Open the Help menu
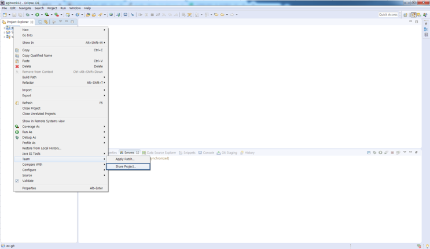Screen dimensions: 430x249 (x=87, y=8)
